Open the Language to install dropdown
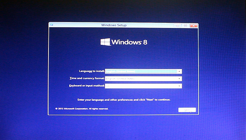The width and height of the screenshot is (246, 140). (x=143, y=71)
